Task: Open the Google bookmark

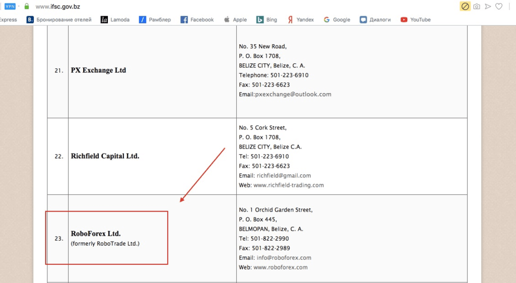Action: 337,20
